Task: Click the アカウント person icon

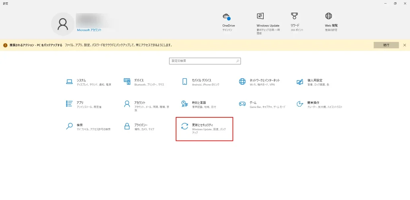Action: pos(127,104)
